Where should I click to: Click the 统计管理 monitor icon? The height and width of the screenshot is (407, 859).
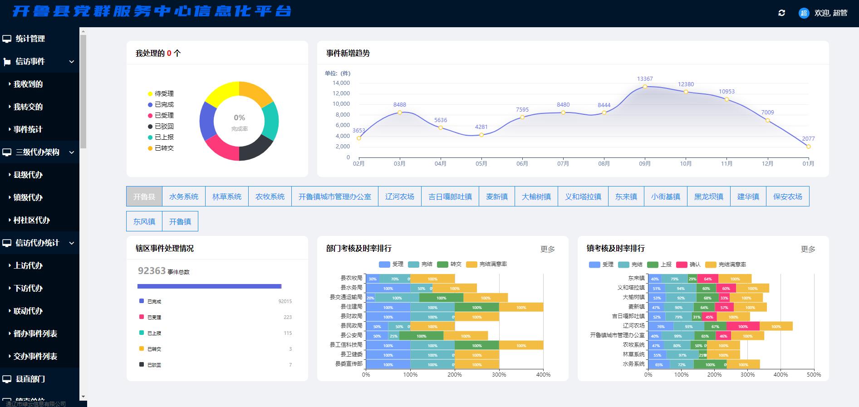coord(7,39)
